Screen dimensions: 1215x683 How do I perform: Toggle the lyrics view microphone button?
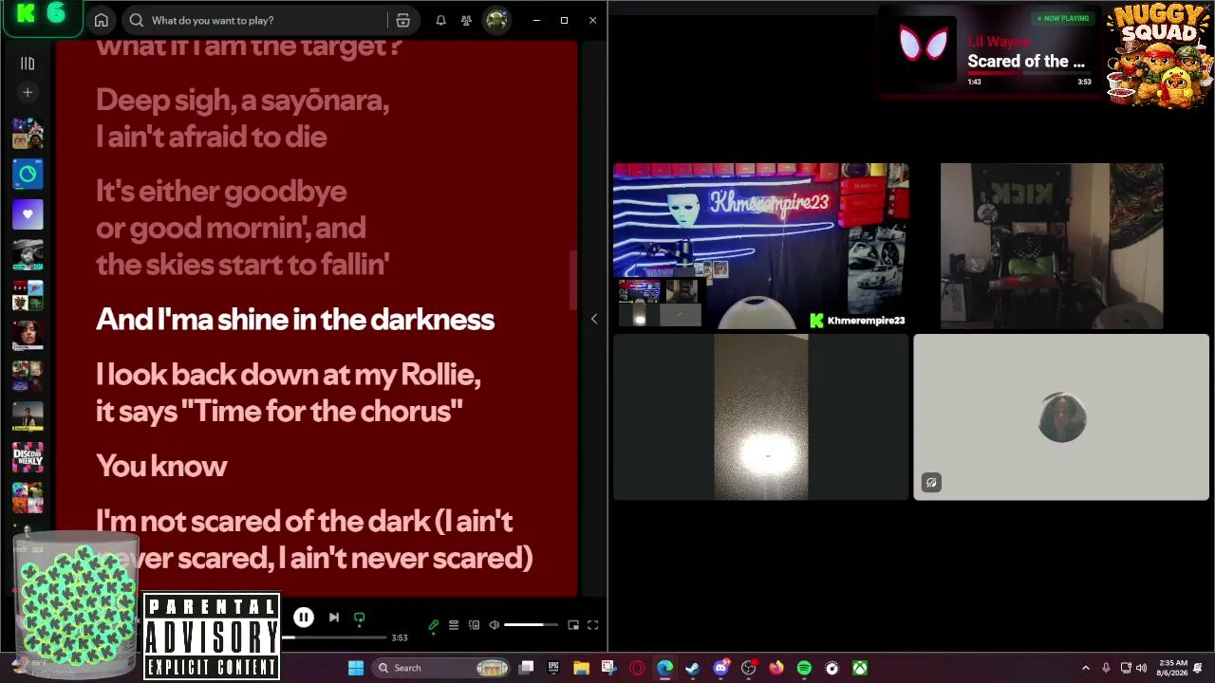pos(433,625)
